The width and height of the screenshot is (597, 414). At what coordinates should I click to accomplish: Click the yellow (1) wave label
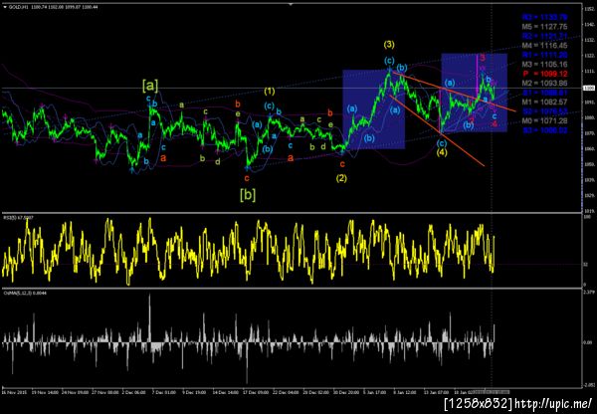pos(270,92)
